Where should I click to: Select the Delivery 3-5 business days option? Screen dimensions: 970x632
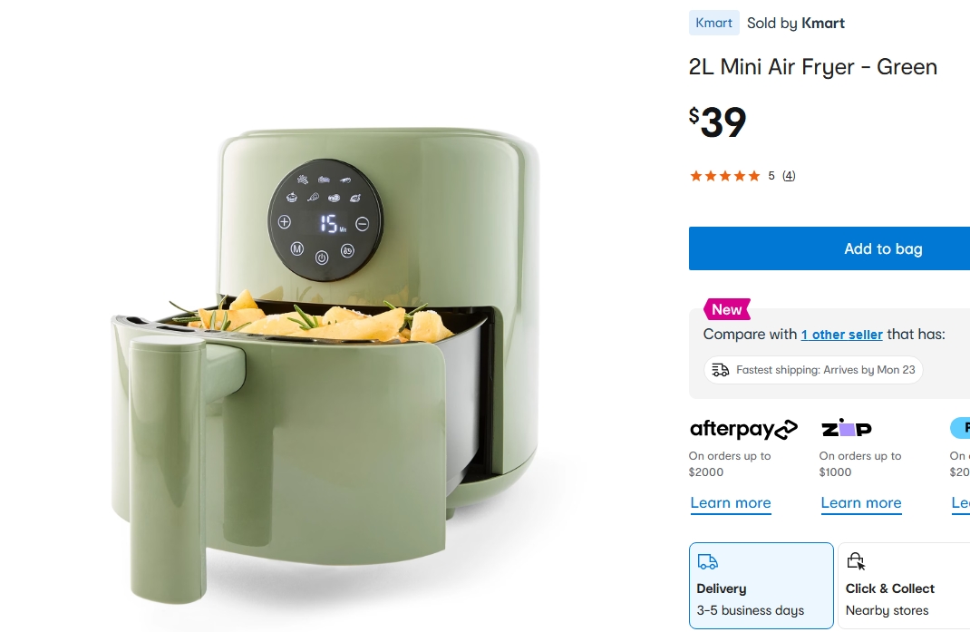(761, 586)
